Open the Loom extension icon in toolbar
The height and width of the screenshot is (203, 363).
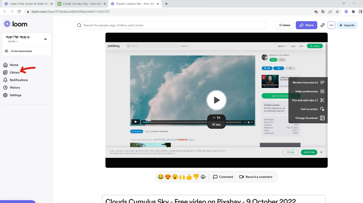346,12
